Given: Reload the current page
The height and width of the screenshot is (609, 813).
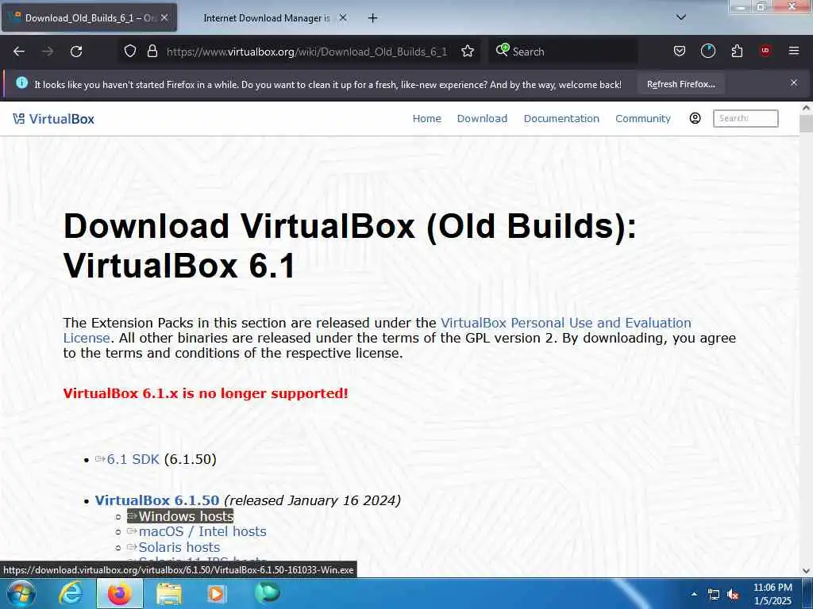Looking at the screenshot, I should click(x=76, y=52).
